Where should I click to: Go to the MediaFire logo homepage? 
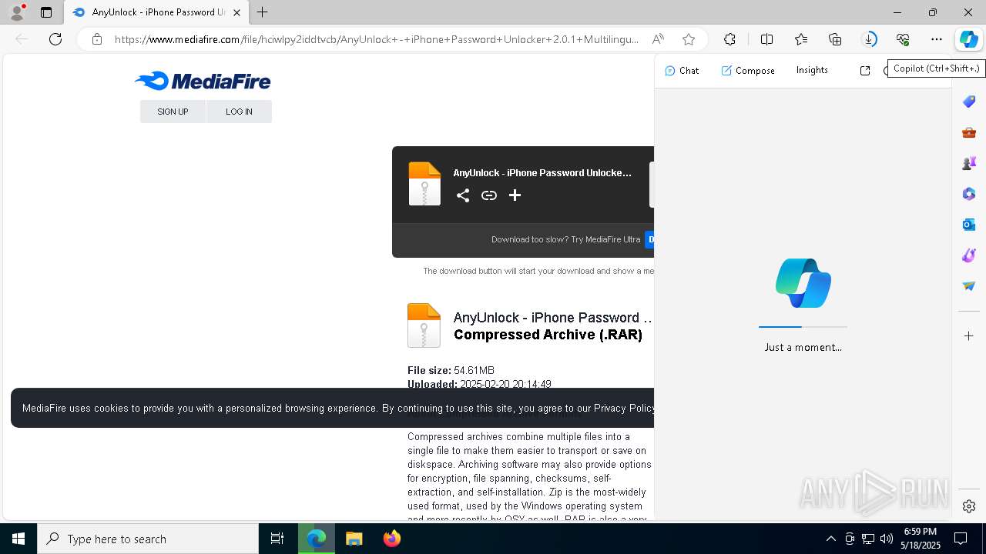[203, 81]
